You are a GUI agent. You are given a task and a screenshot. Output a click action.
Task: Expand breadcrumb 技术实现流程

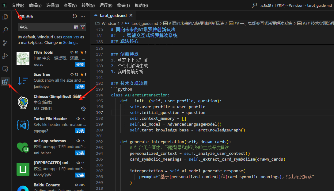tap(318, 23)
